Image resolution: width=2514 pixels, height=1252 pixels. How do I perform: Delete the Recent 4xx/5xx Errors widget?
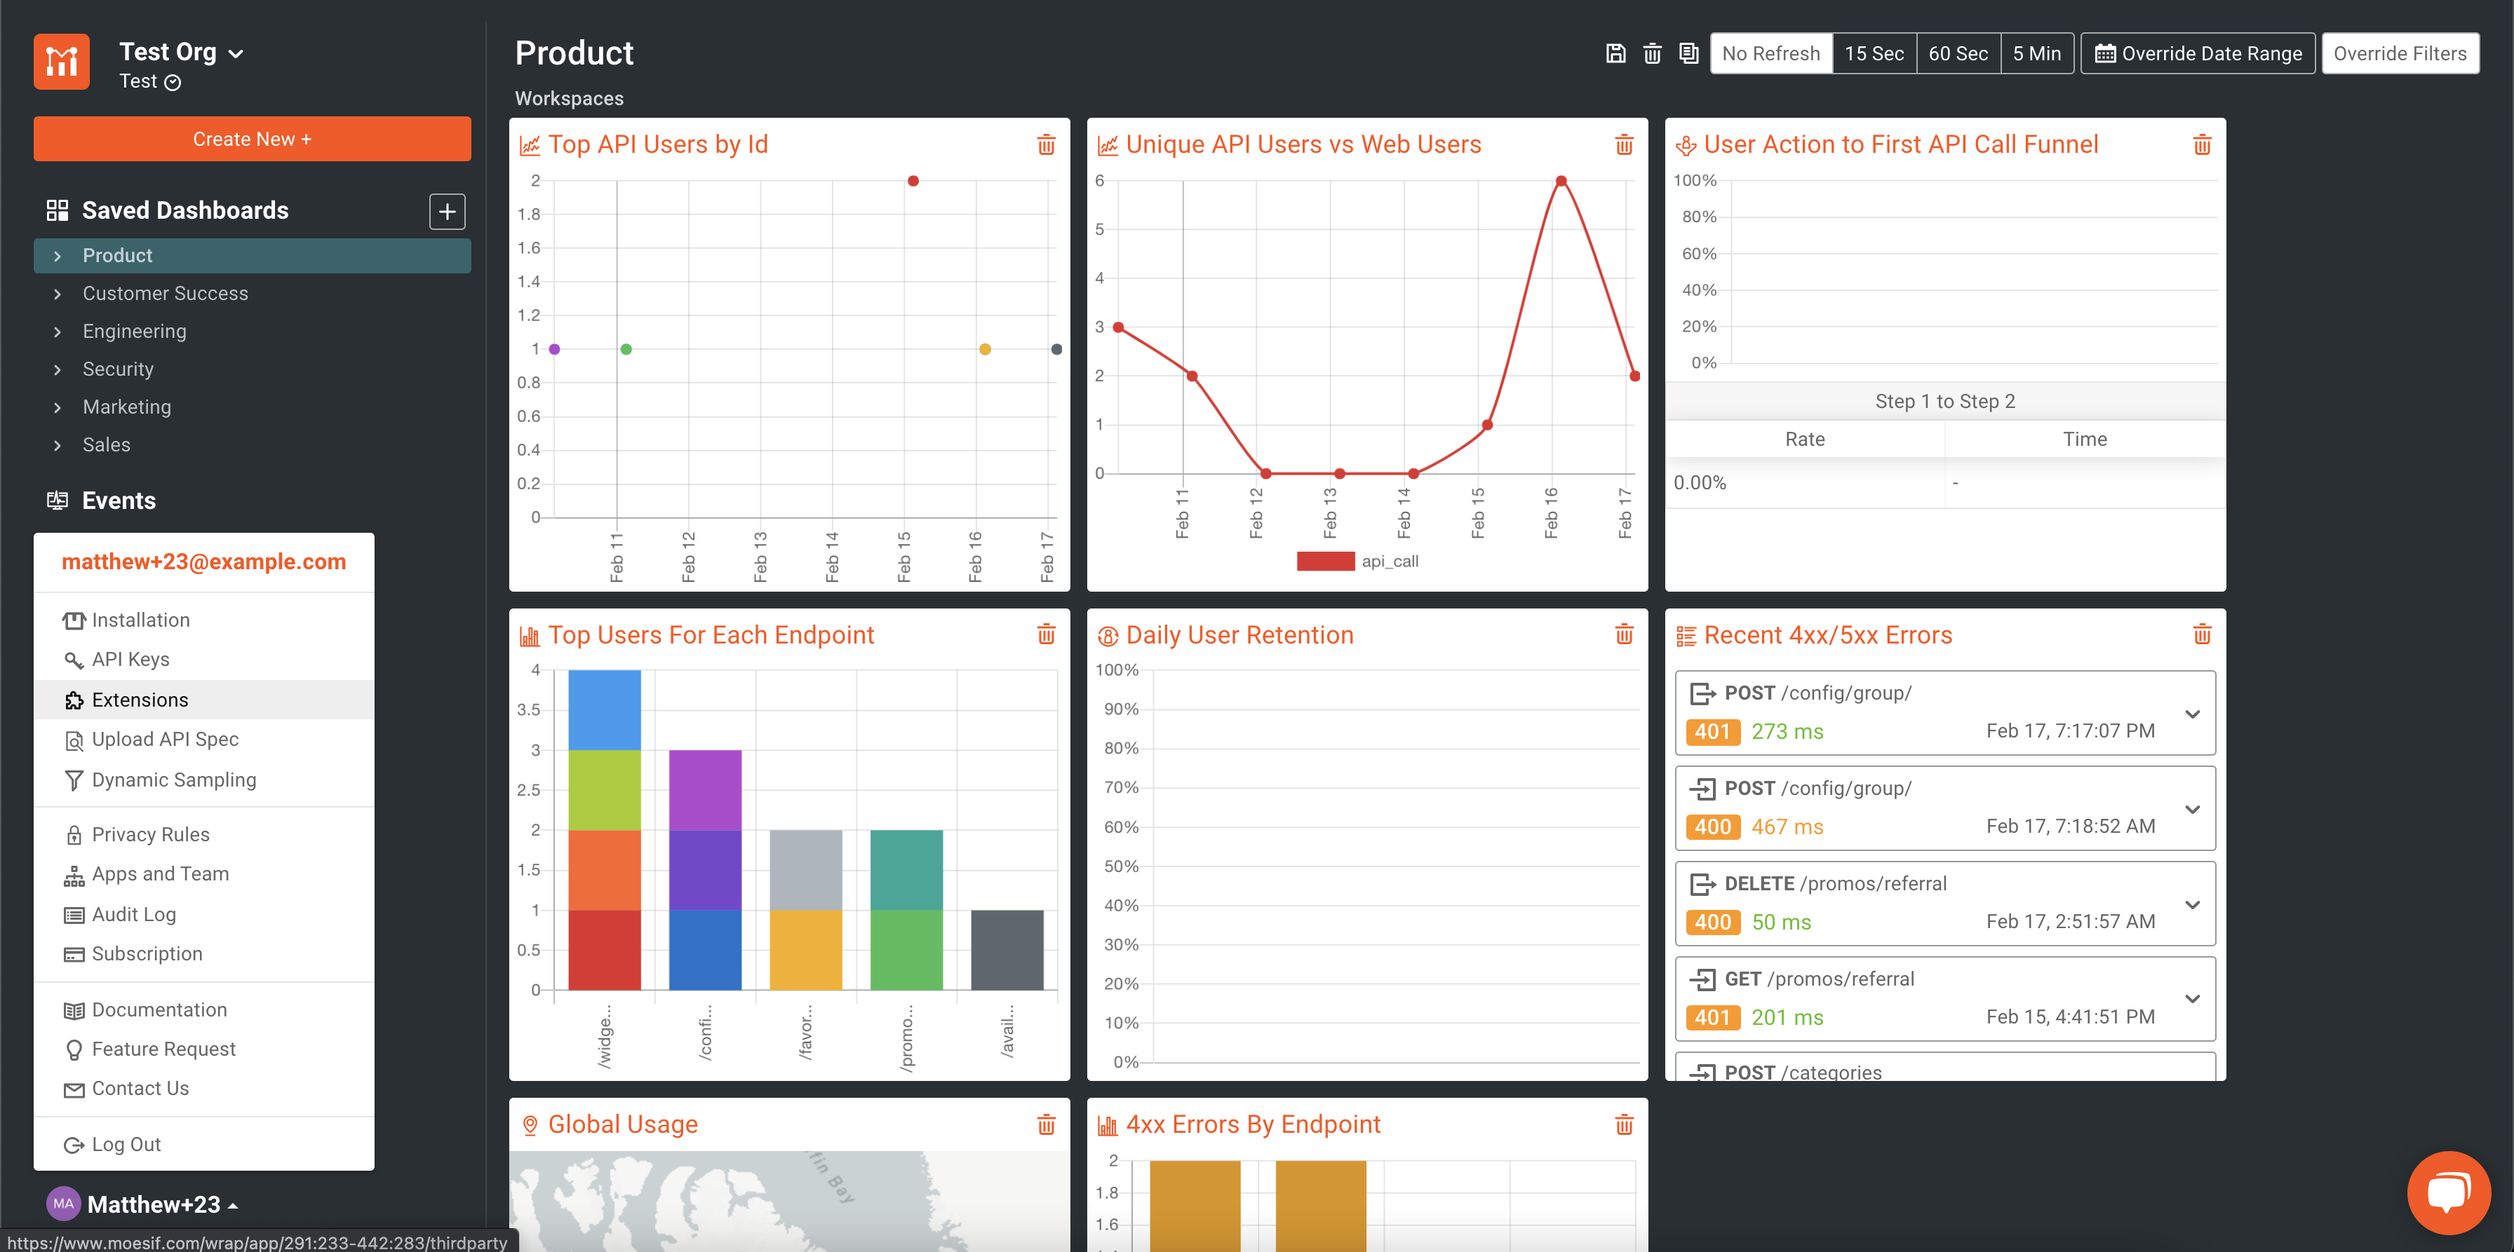(2202, 635)
